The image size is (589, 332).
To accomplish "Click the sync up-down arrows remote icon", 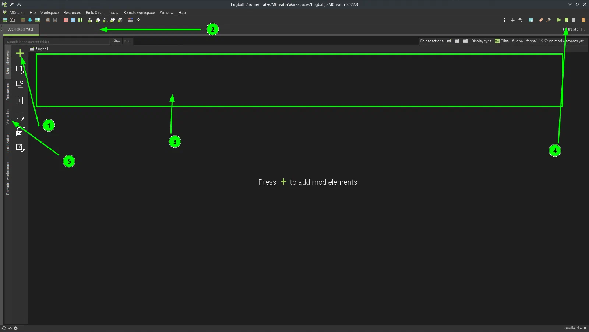I will (x=521, y=20).
